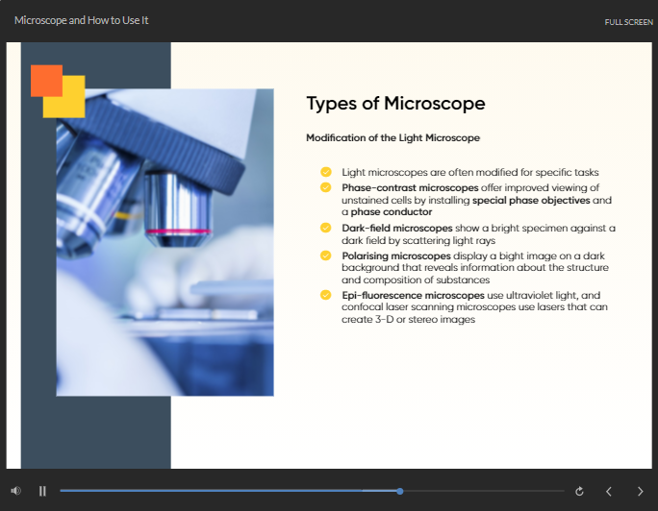Click the 'Microscope and How to Use It' title
The height and width of the screenshot is (511, 658).
point(82,20)
